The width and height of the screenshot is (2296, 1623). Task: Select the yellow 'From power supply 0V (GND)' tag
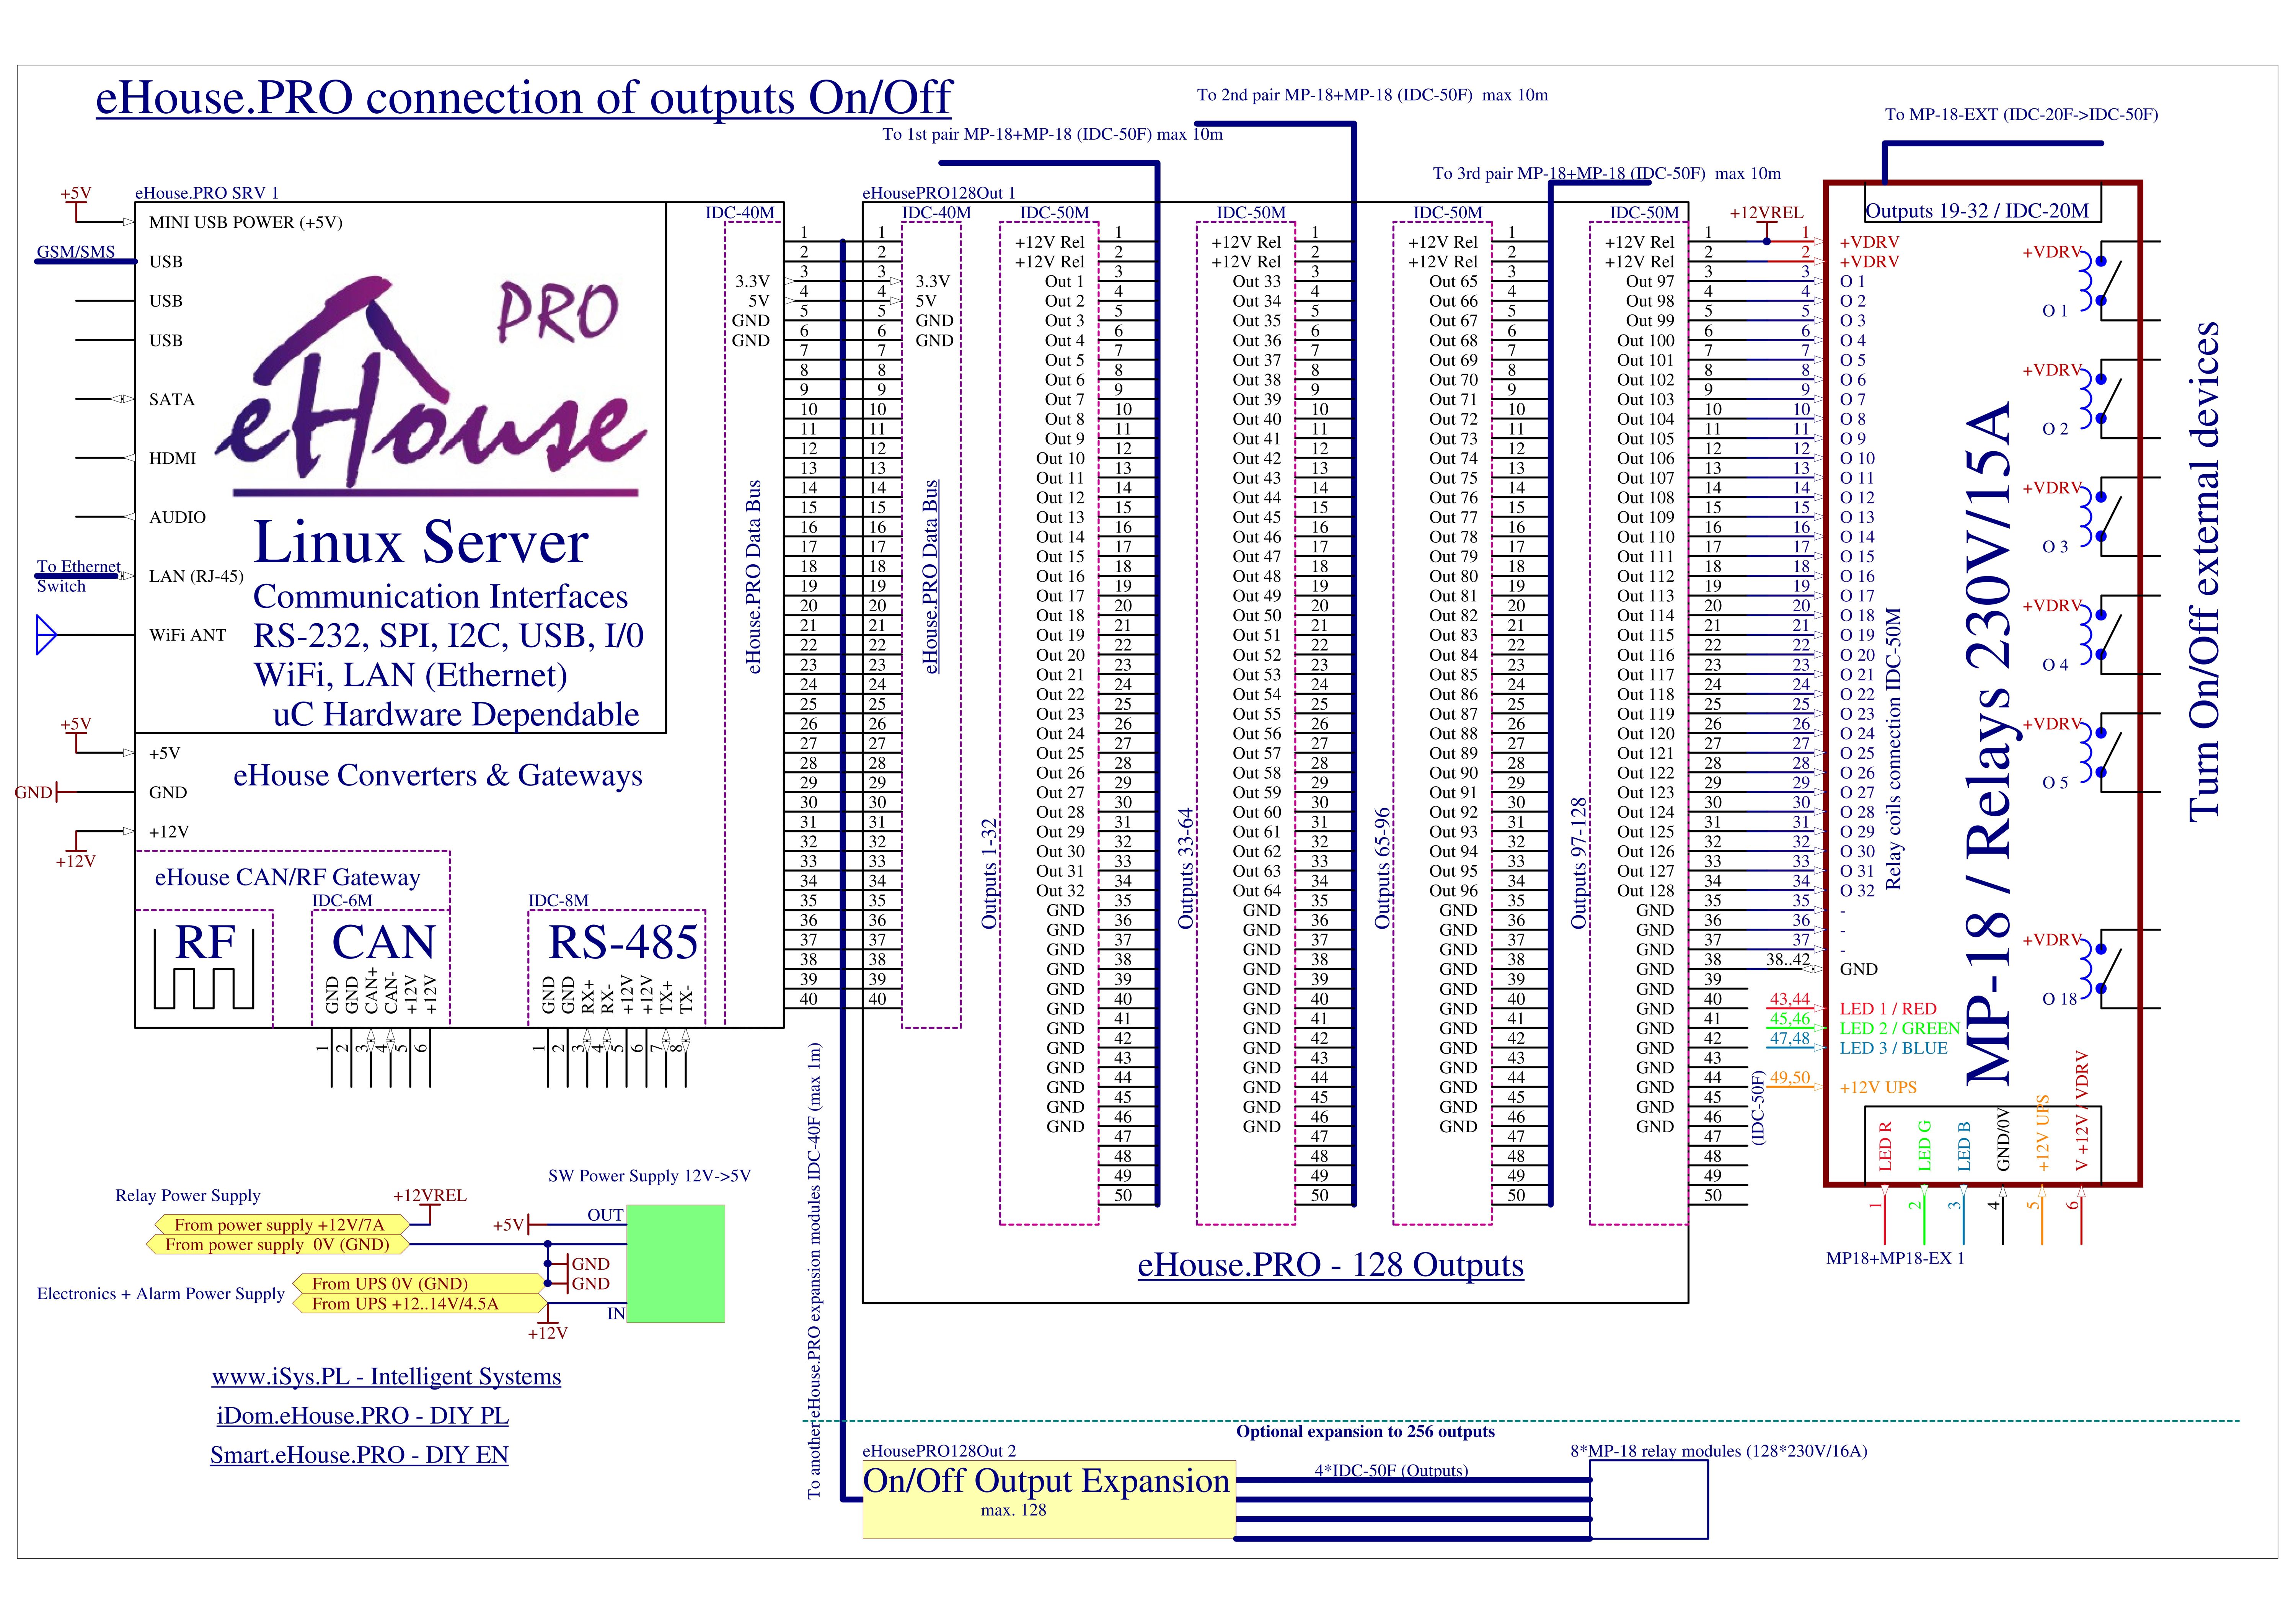(x=277, y=1245)
